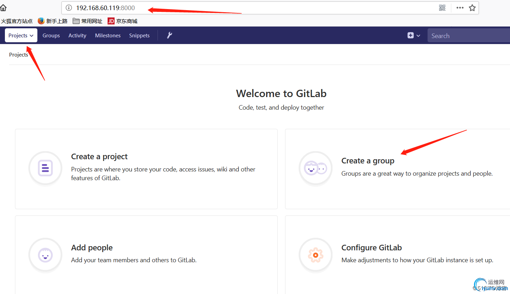Click the GitLab Search field
This screenshot has width=510, height=294.
click(x=469, y=36)
